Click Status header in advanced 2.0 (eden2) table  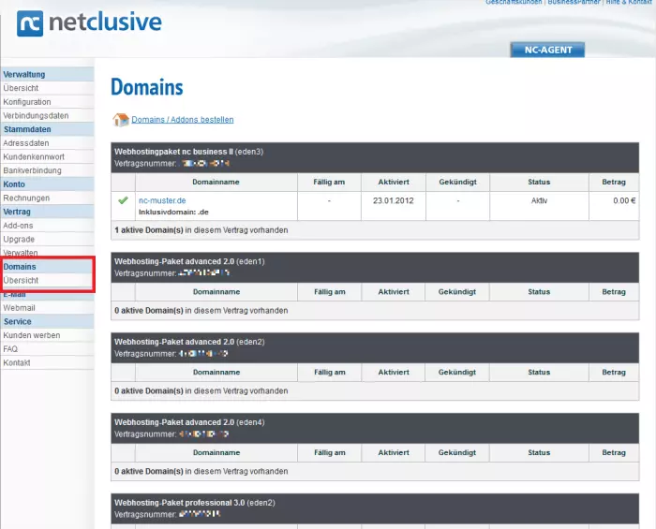tap(539, 373)
